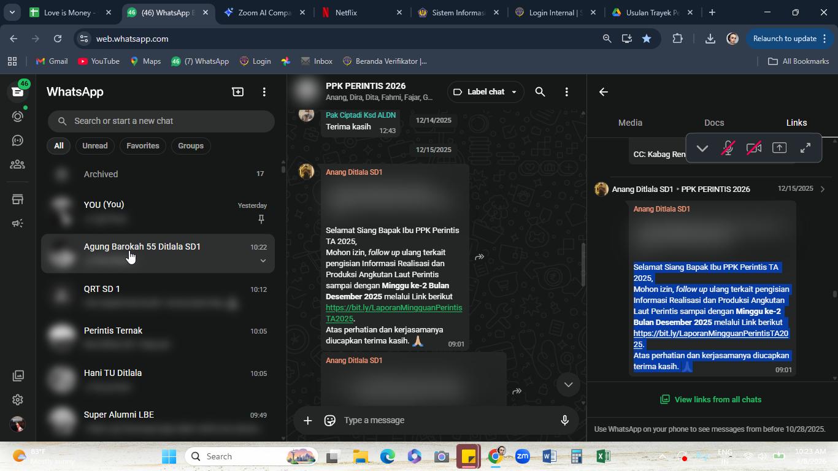Open Communities icon in left sidebar
Viewport: 838px width, 471px height.
coord(18,164)
